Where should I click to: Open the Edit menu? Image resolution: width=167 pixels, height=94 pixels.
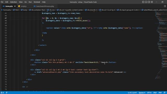(7, 2)
